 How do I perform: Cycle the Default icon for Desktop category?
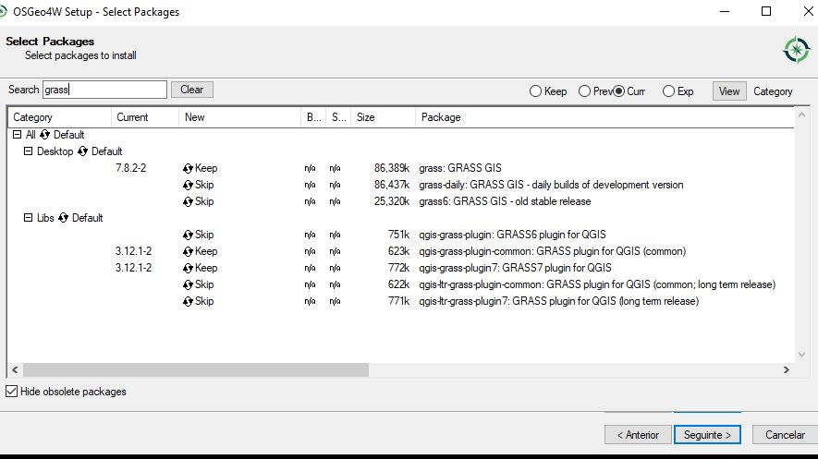point(82,151)
